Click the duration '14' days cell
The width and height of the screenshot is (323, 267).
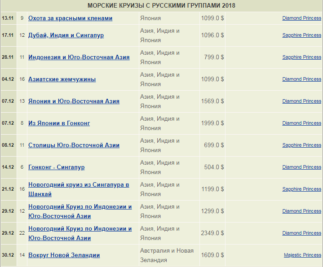click(x=22, y=255)
